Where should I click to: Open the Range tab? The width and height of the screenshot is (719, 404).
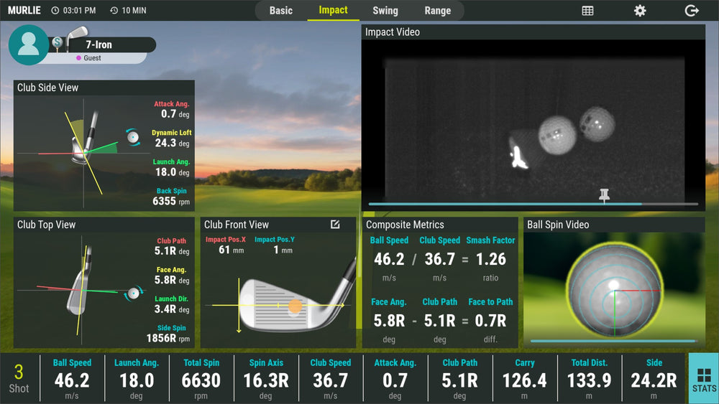[437, 11]
